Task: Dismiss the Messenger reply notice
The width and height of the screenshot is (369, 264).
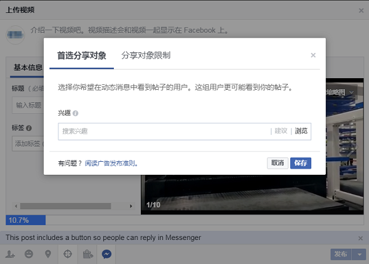Action: pyautogui.click(x=360, y=238)
